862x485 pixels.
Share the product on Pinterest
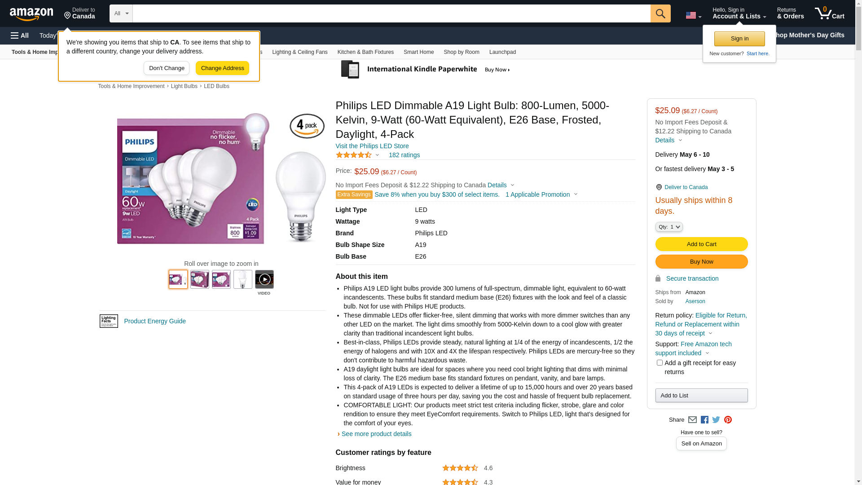(x=728, y=420)
